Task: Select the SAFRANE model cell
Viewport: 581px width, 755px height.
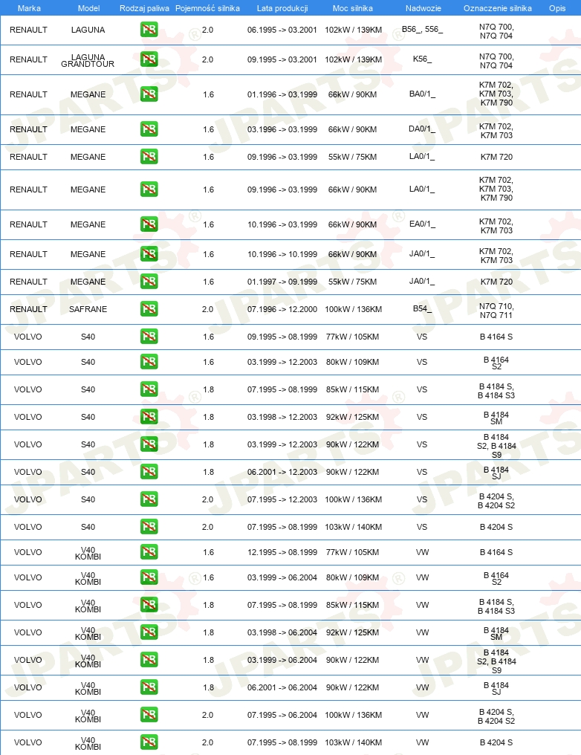Action: coord(88,309)
